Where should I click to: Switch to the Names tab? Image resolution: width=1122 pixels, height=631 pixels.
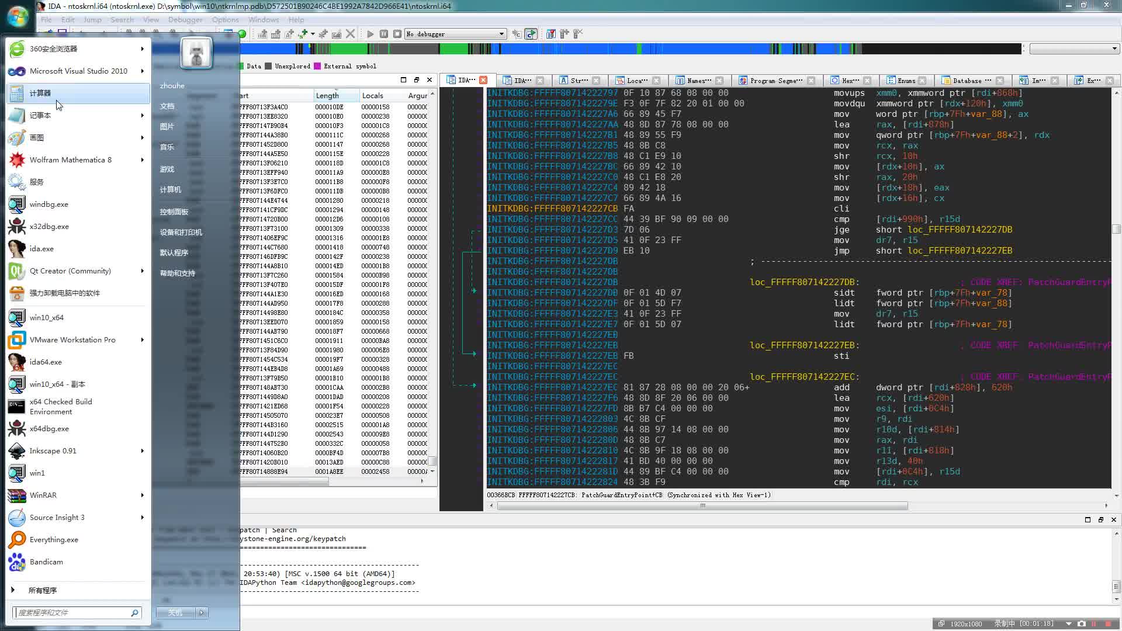(699, 81)
